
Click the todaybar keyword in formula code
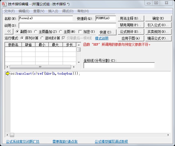(x=65, y=74)
